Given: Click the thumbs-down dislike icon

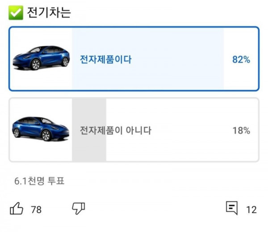Looking at the screenshot, I should click(x=79, y=208).
